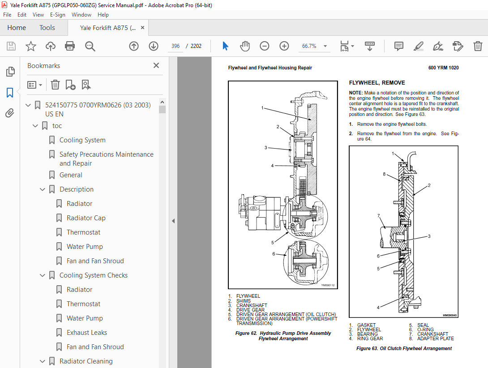
Task: Close the Bookmarks panel
Action: tap(156, 65)
